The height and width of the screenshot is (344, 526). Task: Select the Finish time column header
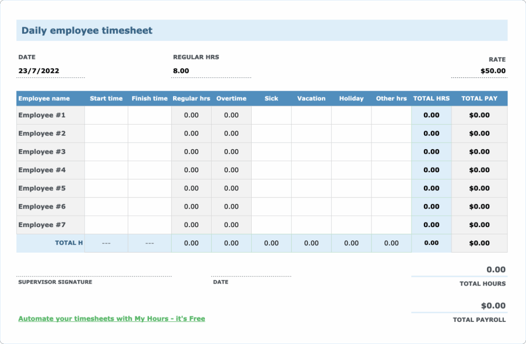point(149,98)
